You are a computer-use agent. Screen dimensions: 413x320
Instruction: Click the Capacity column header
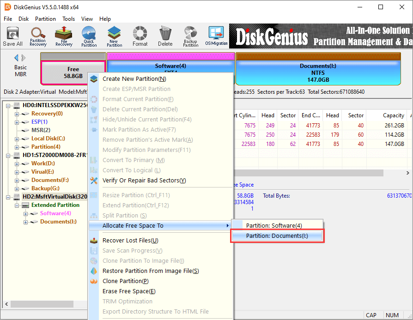click(x=394, y=115)
